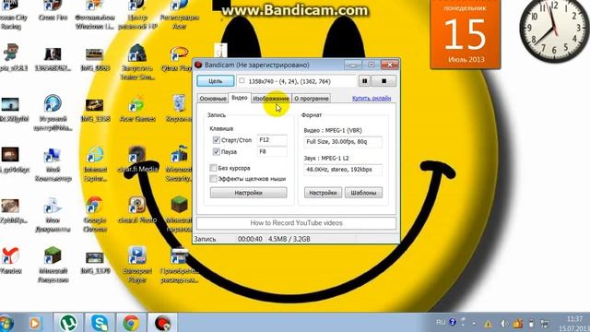Select the Мои документы desktop icon
The image size is (590, 332).
[53, 215]
